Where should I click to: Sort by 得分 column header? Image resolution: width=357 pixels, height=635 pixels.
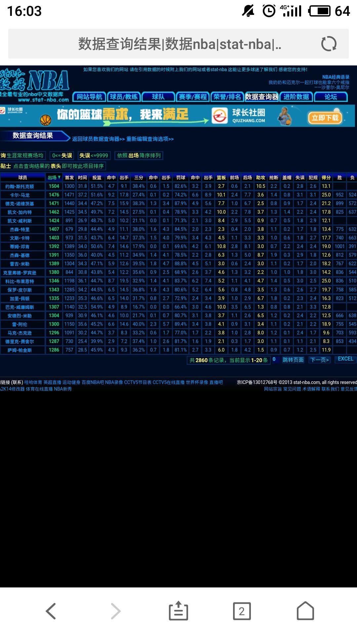(326, 178)
